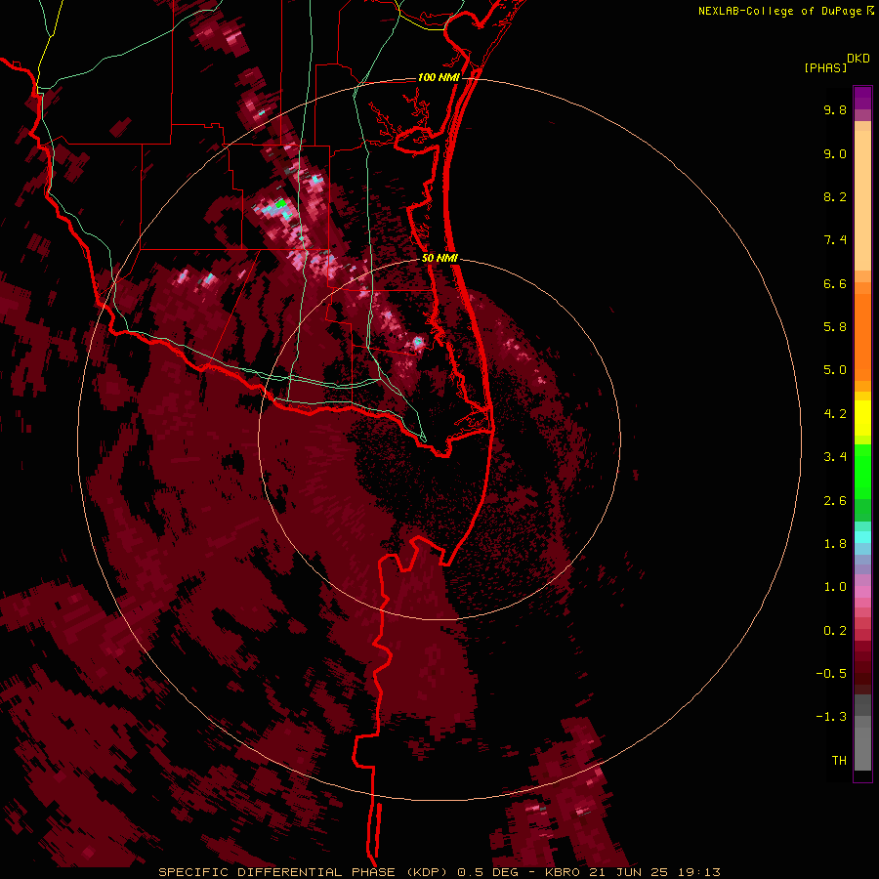Click the 1.8 color scale value

coord(835,544)
